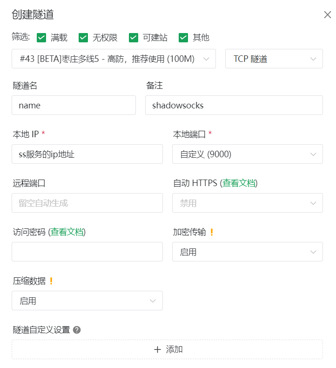Click the empty 访问密码 input field
This screenshot has height=368, width=336.
click(x=87, y=252)
